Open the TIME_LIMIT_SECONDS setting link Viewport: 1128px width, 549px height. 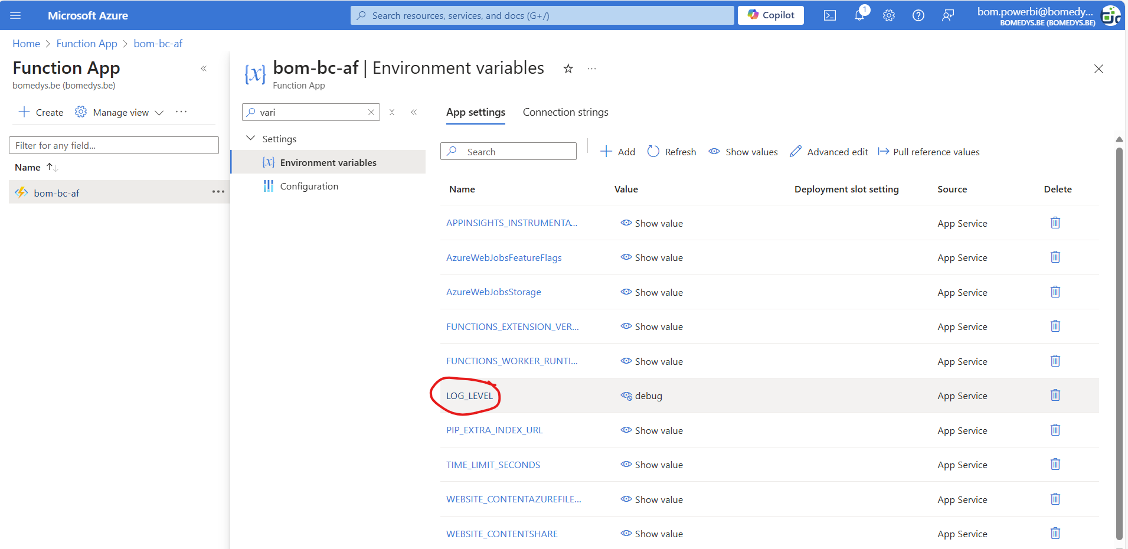[x=493, y=465]
